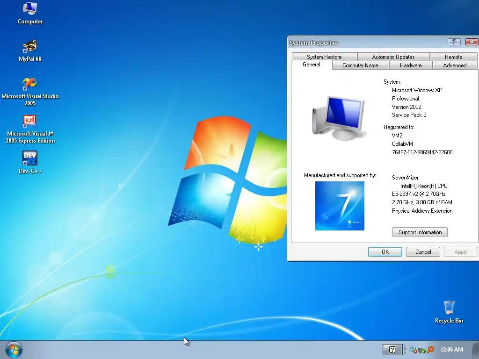The height and width of the screenshot is (359, 479).
Task: Click the 'Version 2002' text
Action: 406,107
